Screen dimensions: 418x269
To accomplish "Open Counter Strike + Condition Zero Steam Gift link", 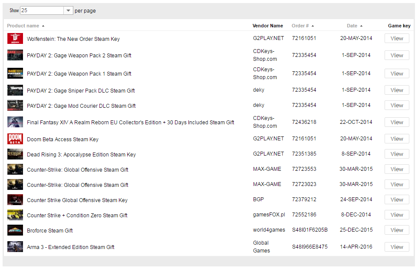I will [x=77, y=216].
